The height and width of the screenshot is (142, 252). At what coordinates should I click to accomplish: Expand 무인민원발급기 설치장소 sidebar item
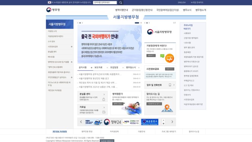point(72,78)
